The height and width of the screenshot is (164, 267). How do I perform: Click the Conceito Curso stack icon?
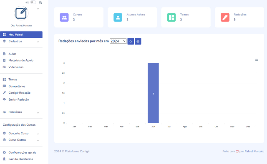tap(4, 133)
